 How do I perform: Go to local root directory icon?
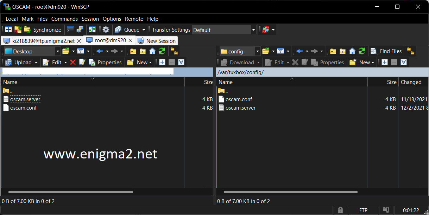[143, 51]
